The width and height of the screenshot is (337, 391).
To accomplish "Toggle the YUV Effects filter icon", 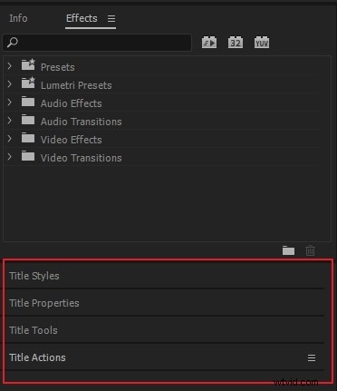I will click(x=262, y=43).
